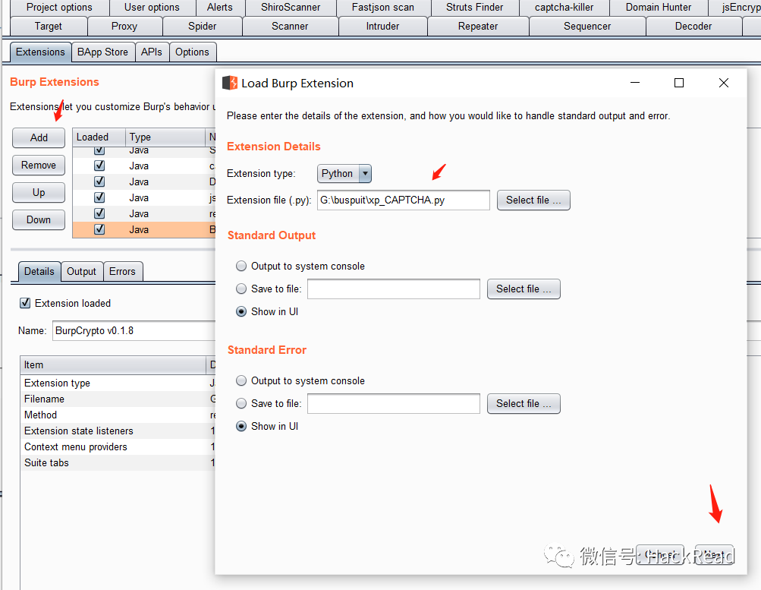
Task: Select the 'Extension state listeners' row
Action: (118, 431)
